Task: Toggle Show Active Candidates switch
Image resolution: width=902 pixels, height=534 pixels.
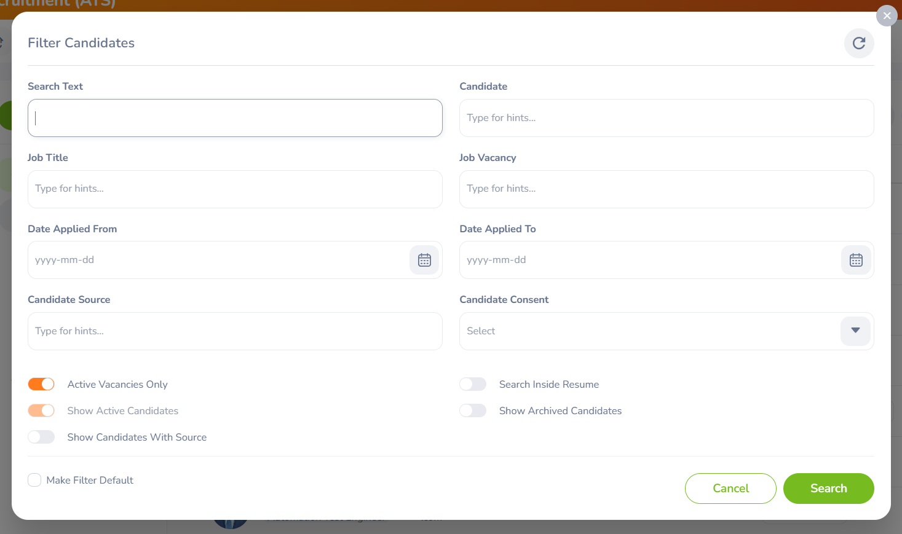Action: point(41,410)
